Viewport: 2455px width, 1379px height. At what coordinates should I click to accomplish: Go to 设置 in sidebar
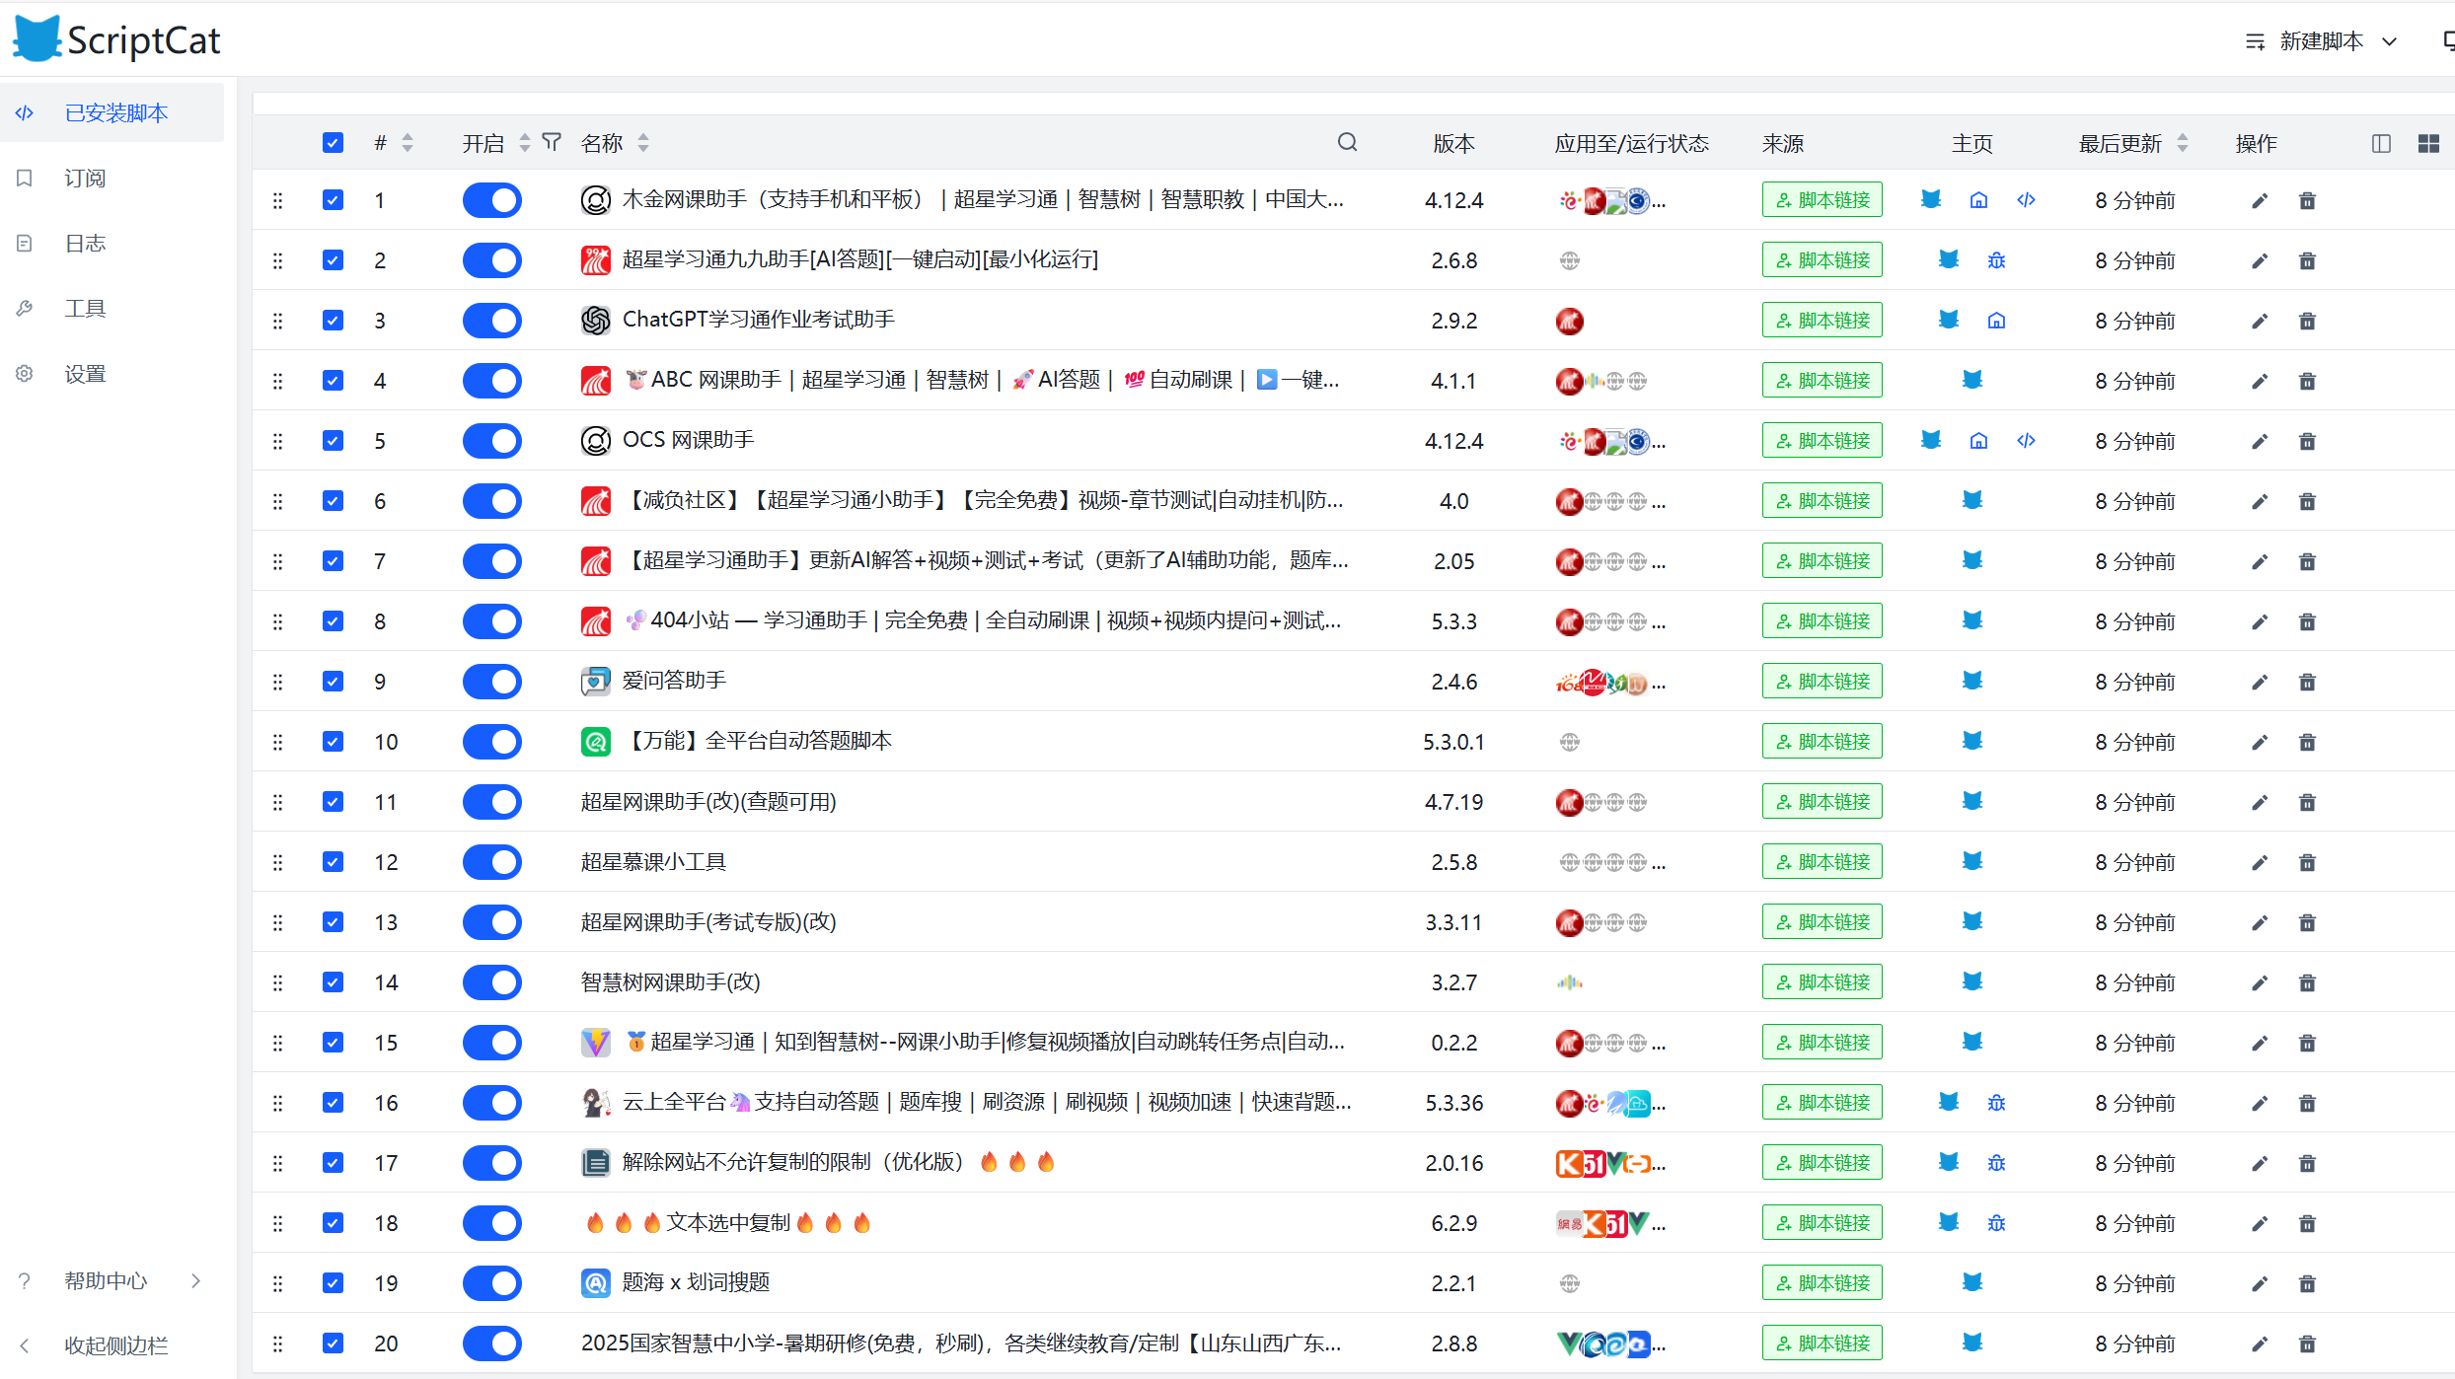pyautogui.click(x=85, y=374)
